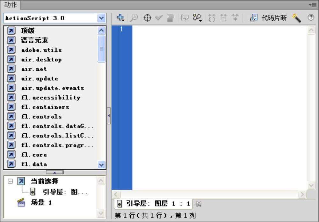Collapse the script navigator using the up-arrow bar
The image size is (319, 222).
click(55, 172)
